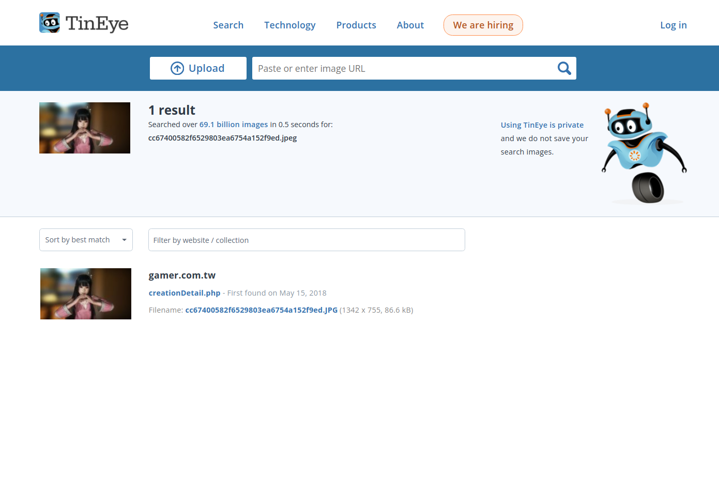Click the gamer.com.tw result heading
This screenshot has width=719, height=492.
point(182,275)
